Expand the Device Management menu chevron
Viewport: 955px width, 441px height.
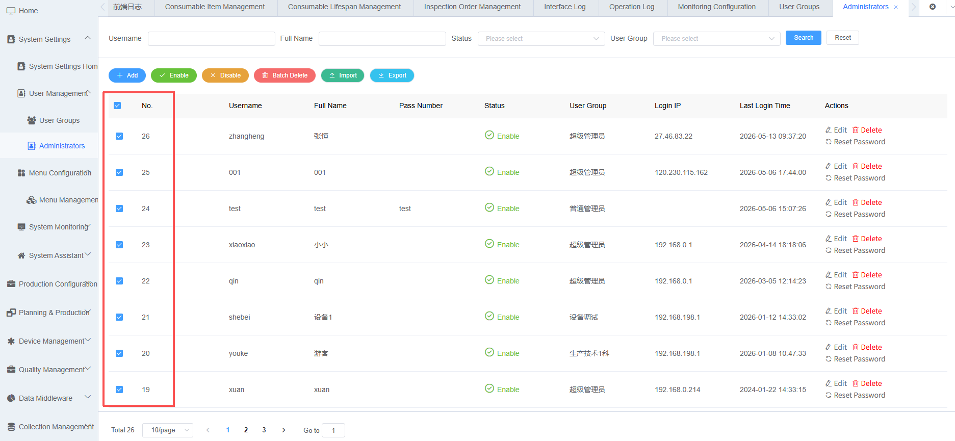coord(88,340)
